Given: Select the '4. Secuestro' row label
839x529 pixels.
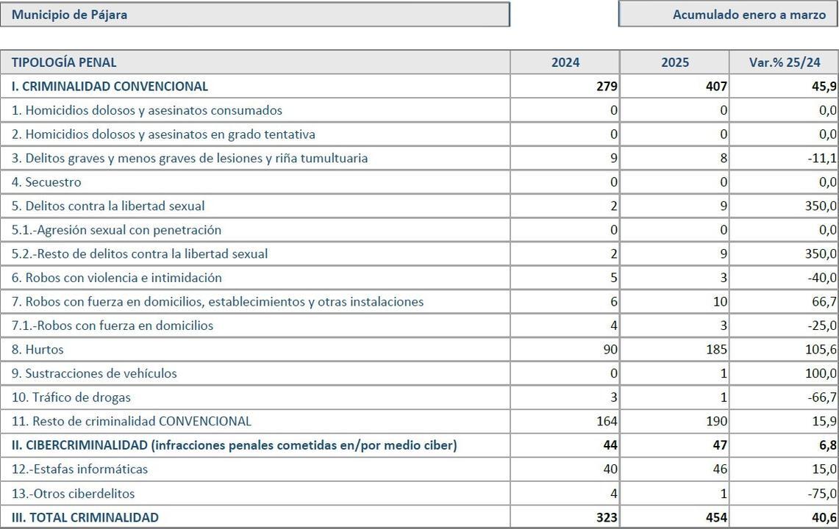Looking at the screenshot, I should click(x=46, y=182).
